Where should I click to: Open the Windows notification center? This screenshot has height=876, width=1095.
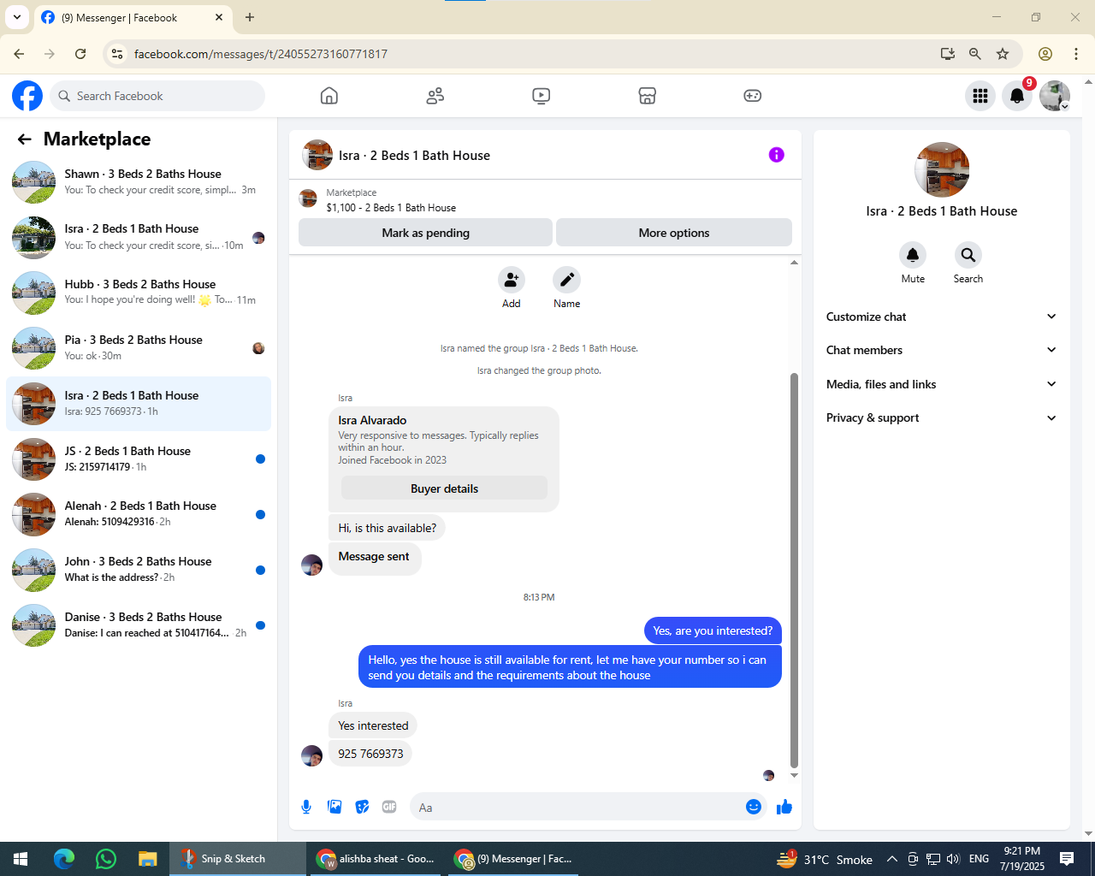(1067, 859)
